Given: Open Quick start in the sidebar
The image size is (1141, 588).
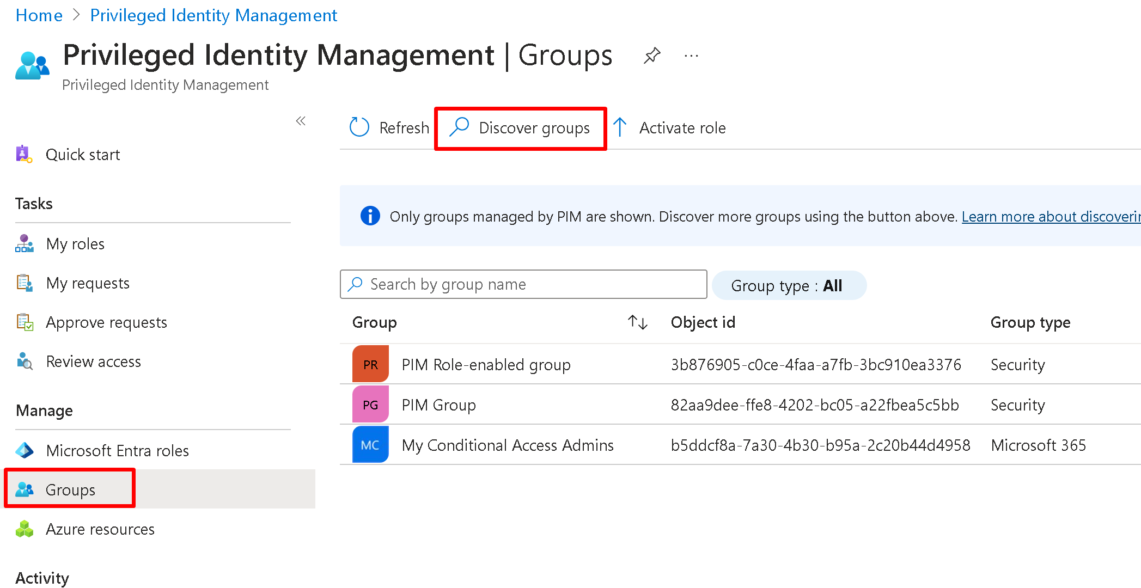Looking at the screenshot, I should pyautogui.click(x=83, y=155).
